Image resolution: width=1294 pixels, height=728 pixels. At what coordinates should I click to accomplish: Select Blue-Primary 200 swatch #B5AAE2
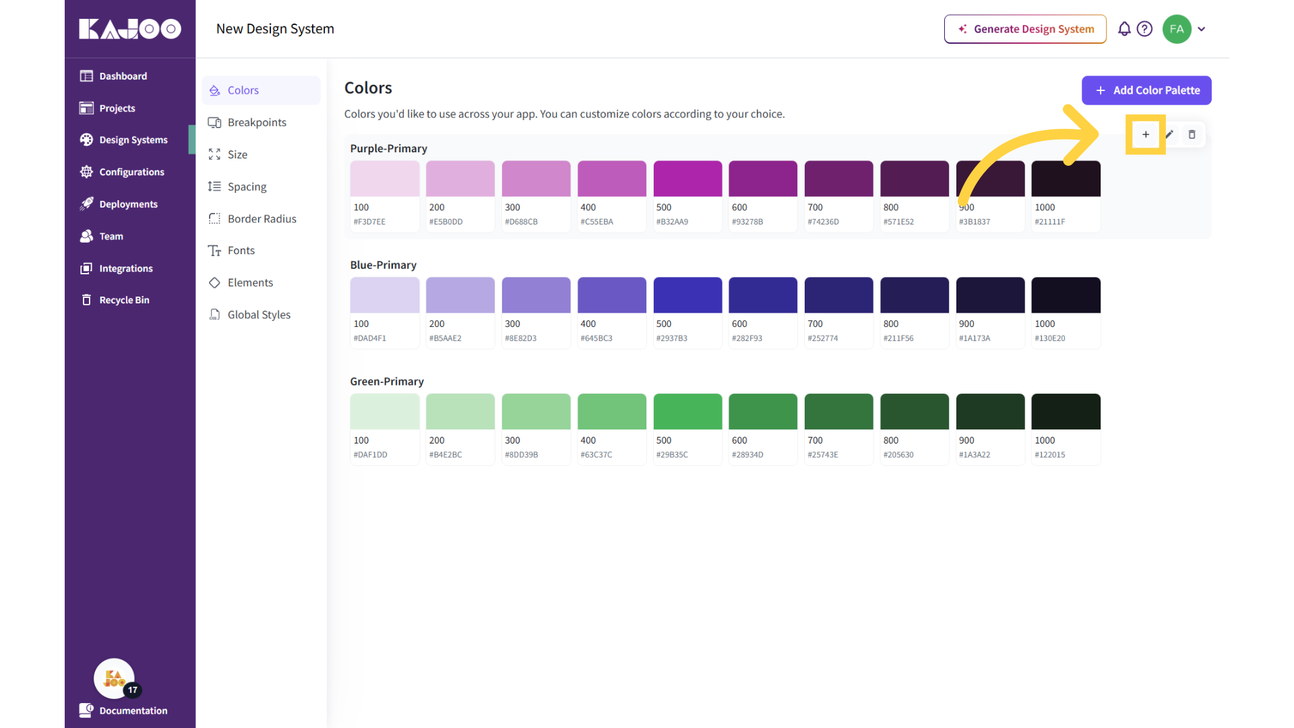(460, 313)
